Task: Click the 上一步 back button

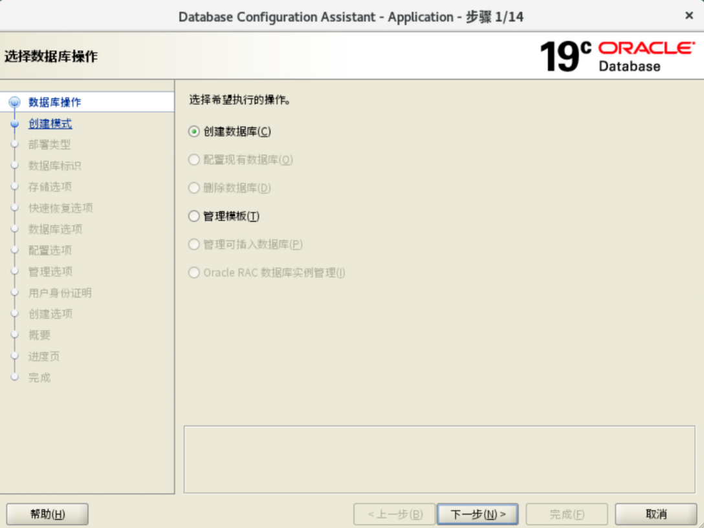Action: tap(394, 514)
